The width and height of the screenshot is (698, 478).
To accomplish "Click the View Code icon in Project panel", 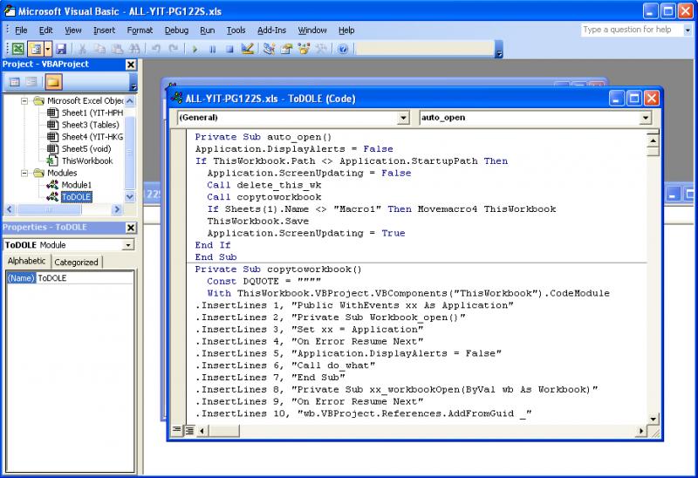I will click(15, 82).
